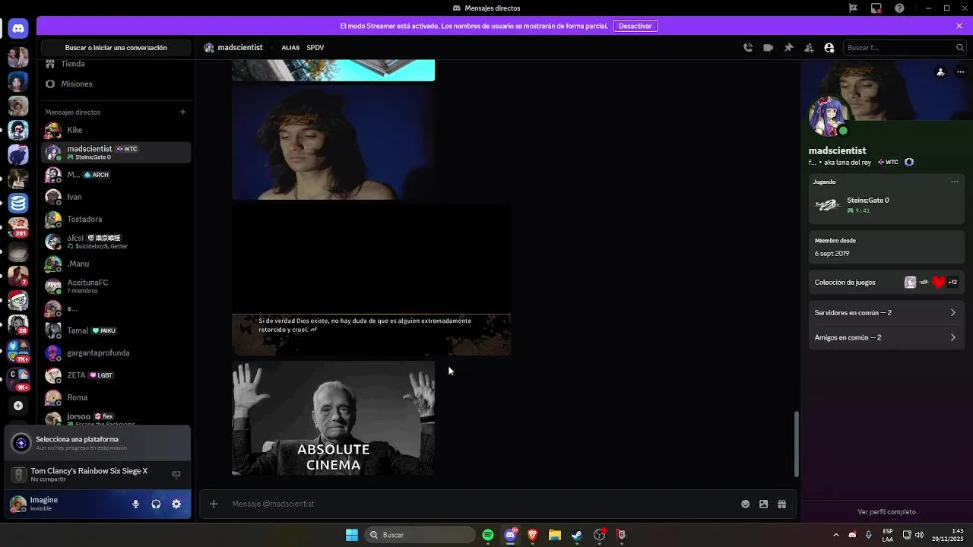This screenshot has height=547, width=973.
Task: Select the madscientist conversation in list
Action: coord(116,152)
